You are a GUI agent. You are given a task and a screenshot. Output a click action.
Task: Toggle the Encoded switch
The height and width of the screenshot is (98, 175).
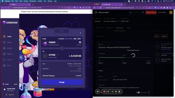(x=138, y=93)
